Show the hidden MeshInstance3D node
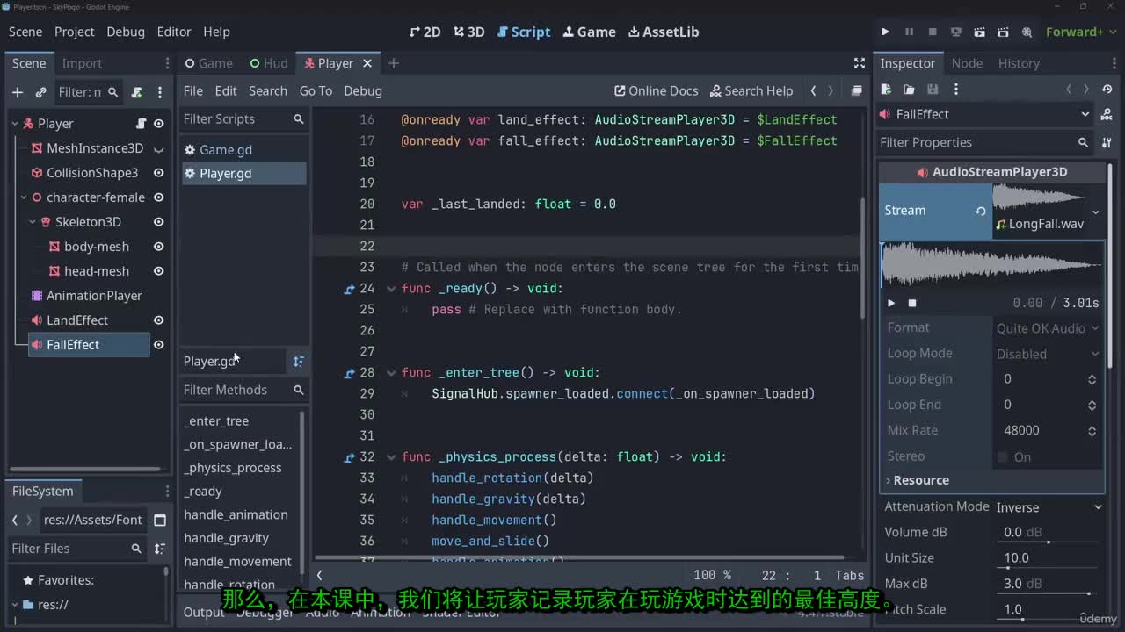The image size is (1125, 632). point(159,148)
